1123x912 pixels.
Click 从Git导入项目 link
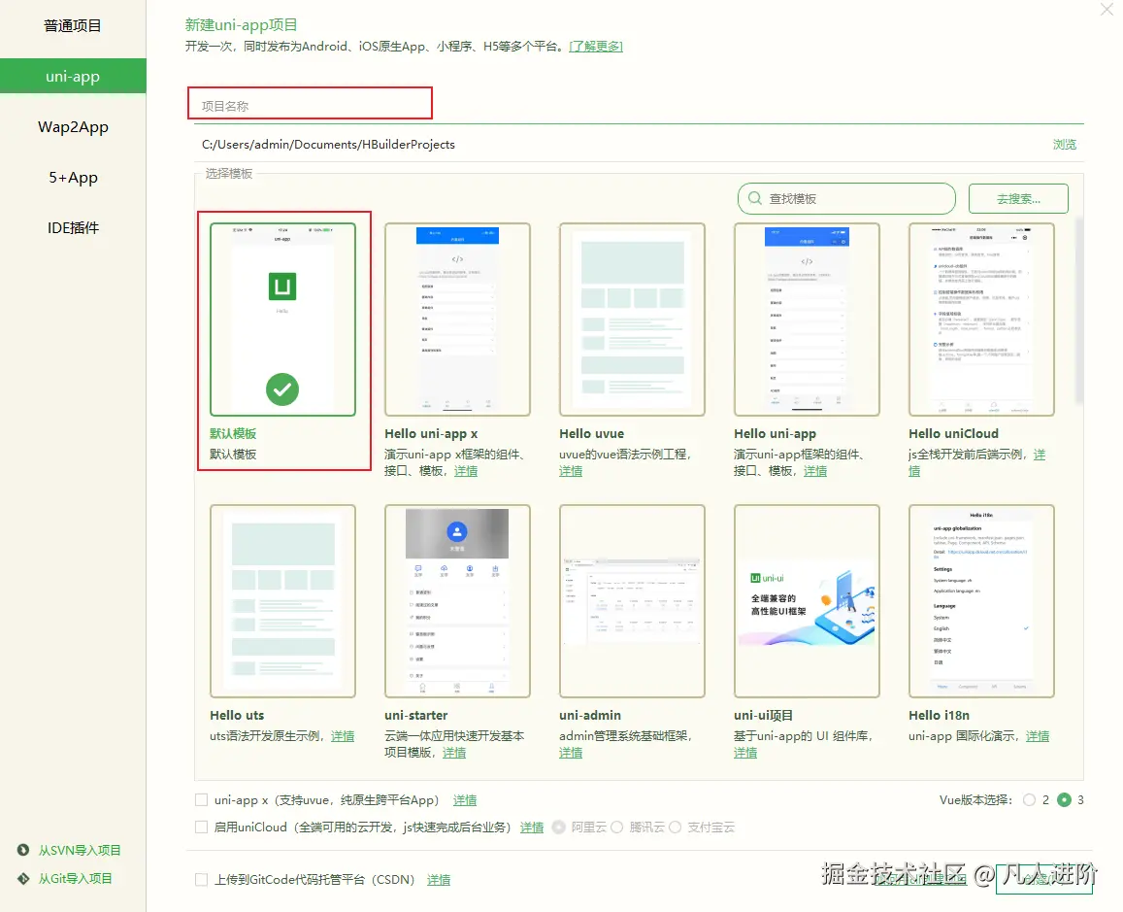coord(75,878)
